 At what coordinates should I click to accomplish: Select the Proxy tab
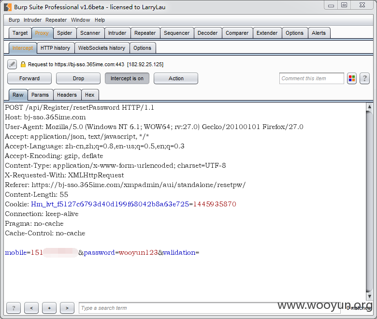coord(42,33)
